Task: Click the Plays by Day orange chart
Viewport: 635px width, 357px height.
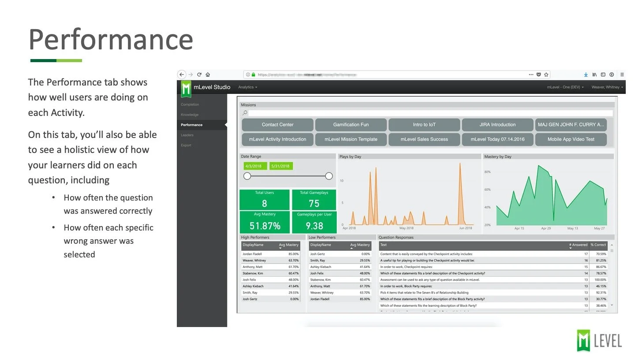Action: (x=409, y=194)
